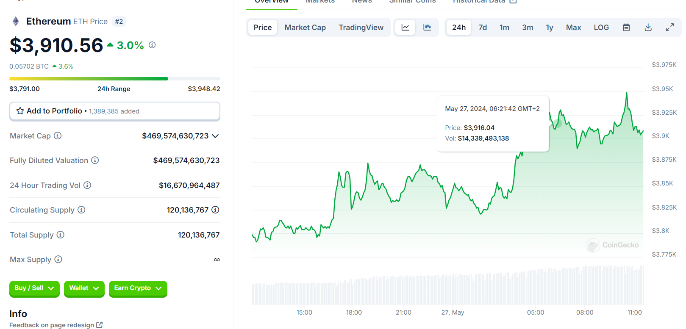Click info icon after 120,136,767 circulating value
This screenshot has width=686, height=329.
coord(215,210)
